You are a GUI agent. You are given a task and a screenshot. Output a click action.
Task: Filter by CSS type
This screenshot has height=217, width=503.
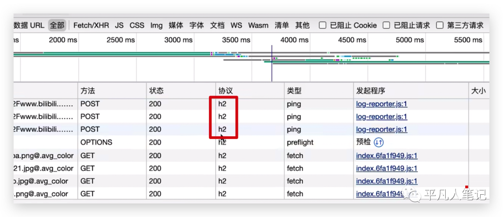[x=137, y=26]
